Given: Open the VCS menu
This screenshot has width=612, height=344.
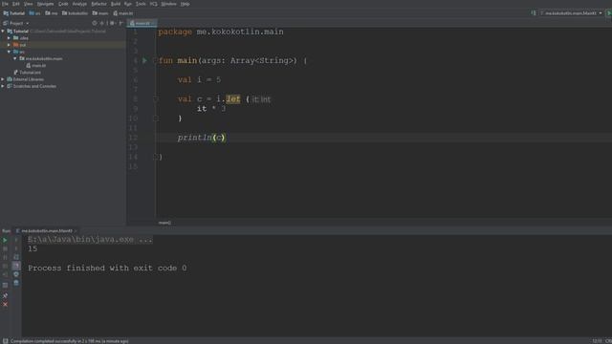Looking at the screenshot, I should tap(153, 4).
